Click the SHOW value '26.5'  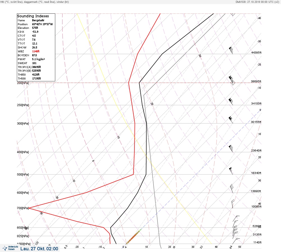(x=34, y=48)
